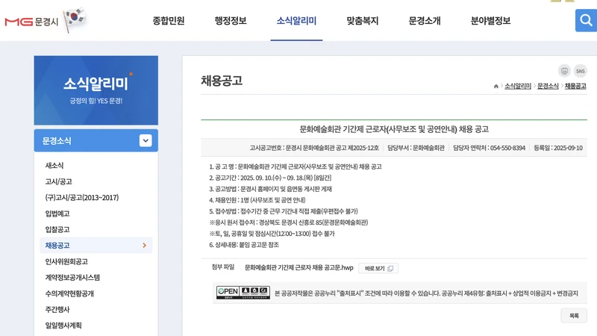Go to 고시/공고 in sidebar

[x=59, y=181]
